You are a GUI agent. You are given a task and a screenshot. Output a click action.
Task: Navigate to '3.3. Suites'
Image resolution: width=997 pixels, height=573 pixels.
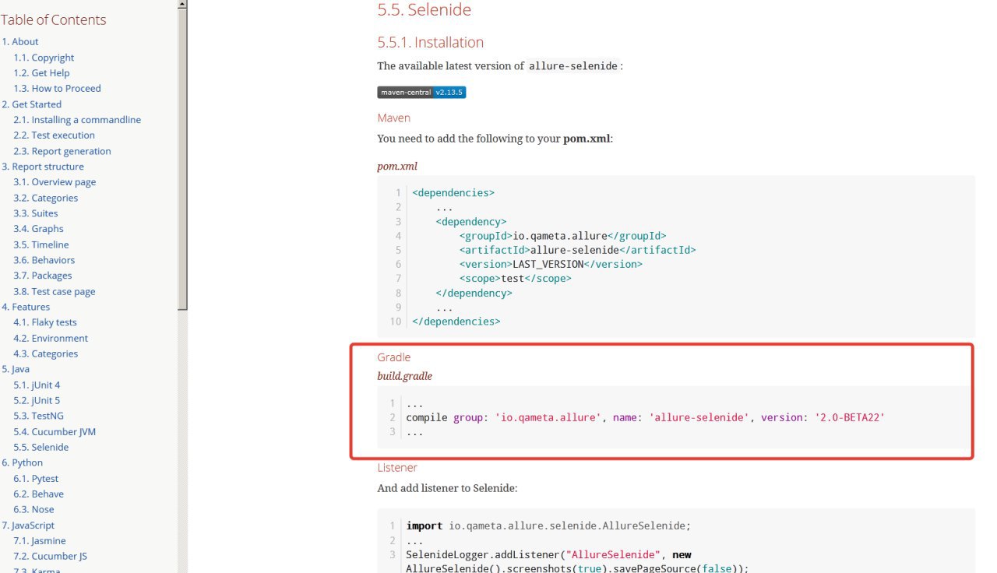tap(35, 213)
